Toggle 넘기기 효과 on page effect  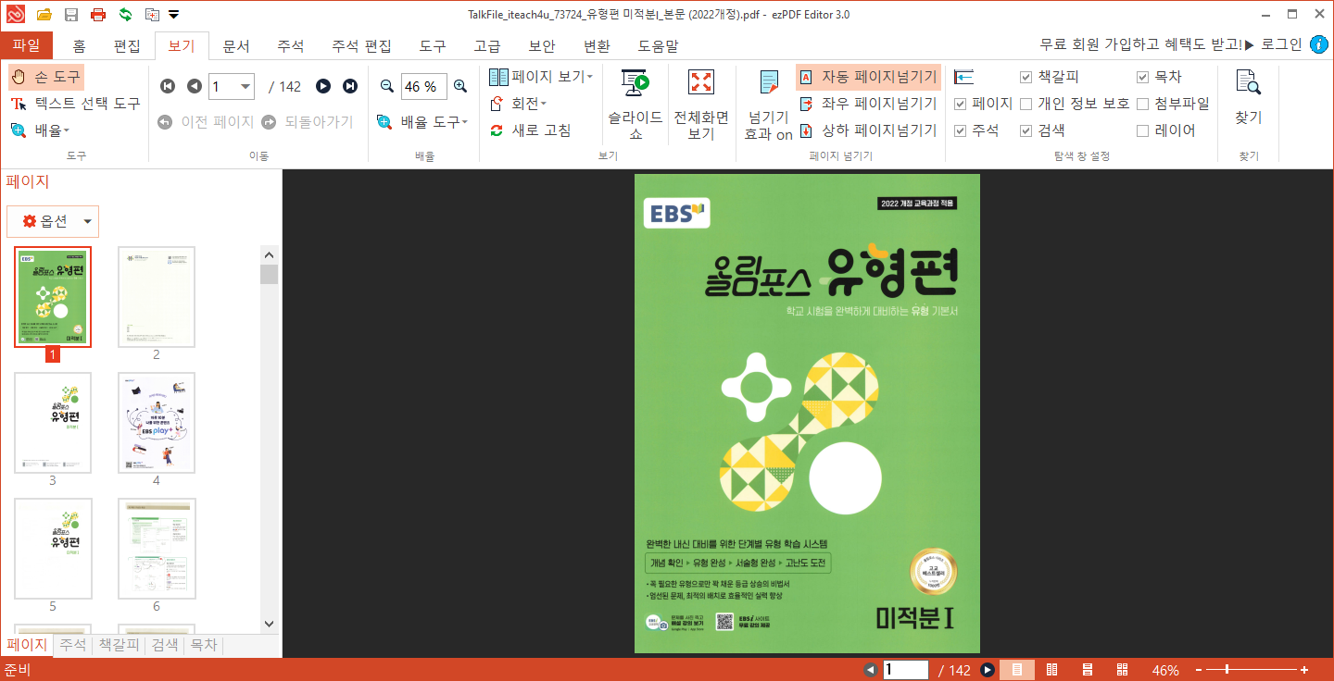(769, 105)
